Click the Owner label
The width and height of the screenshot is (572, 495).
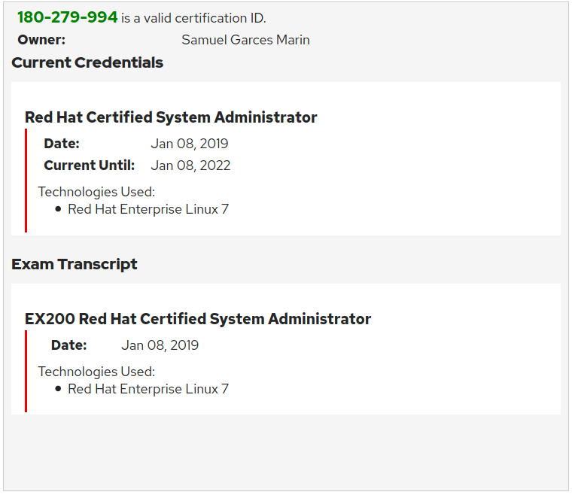(x=41, y=40)
